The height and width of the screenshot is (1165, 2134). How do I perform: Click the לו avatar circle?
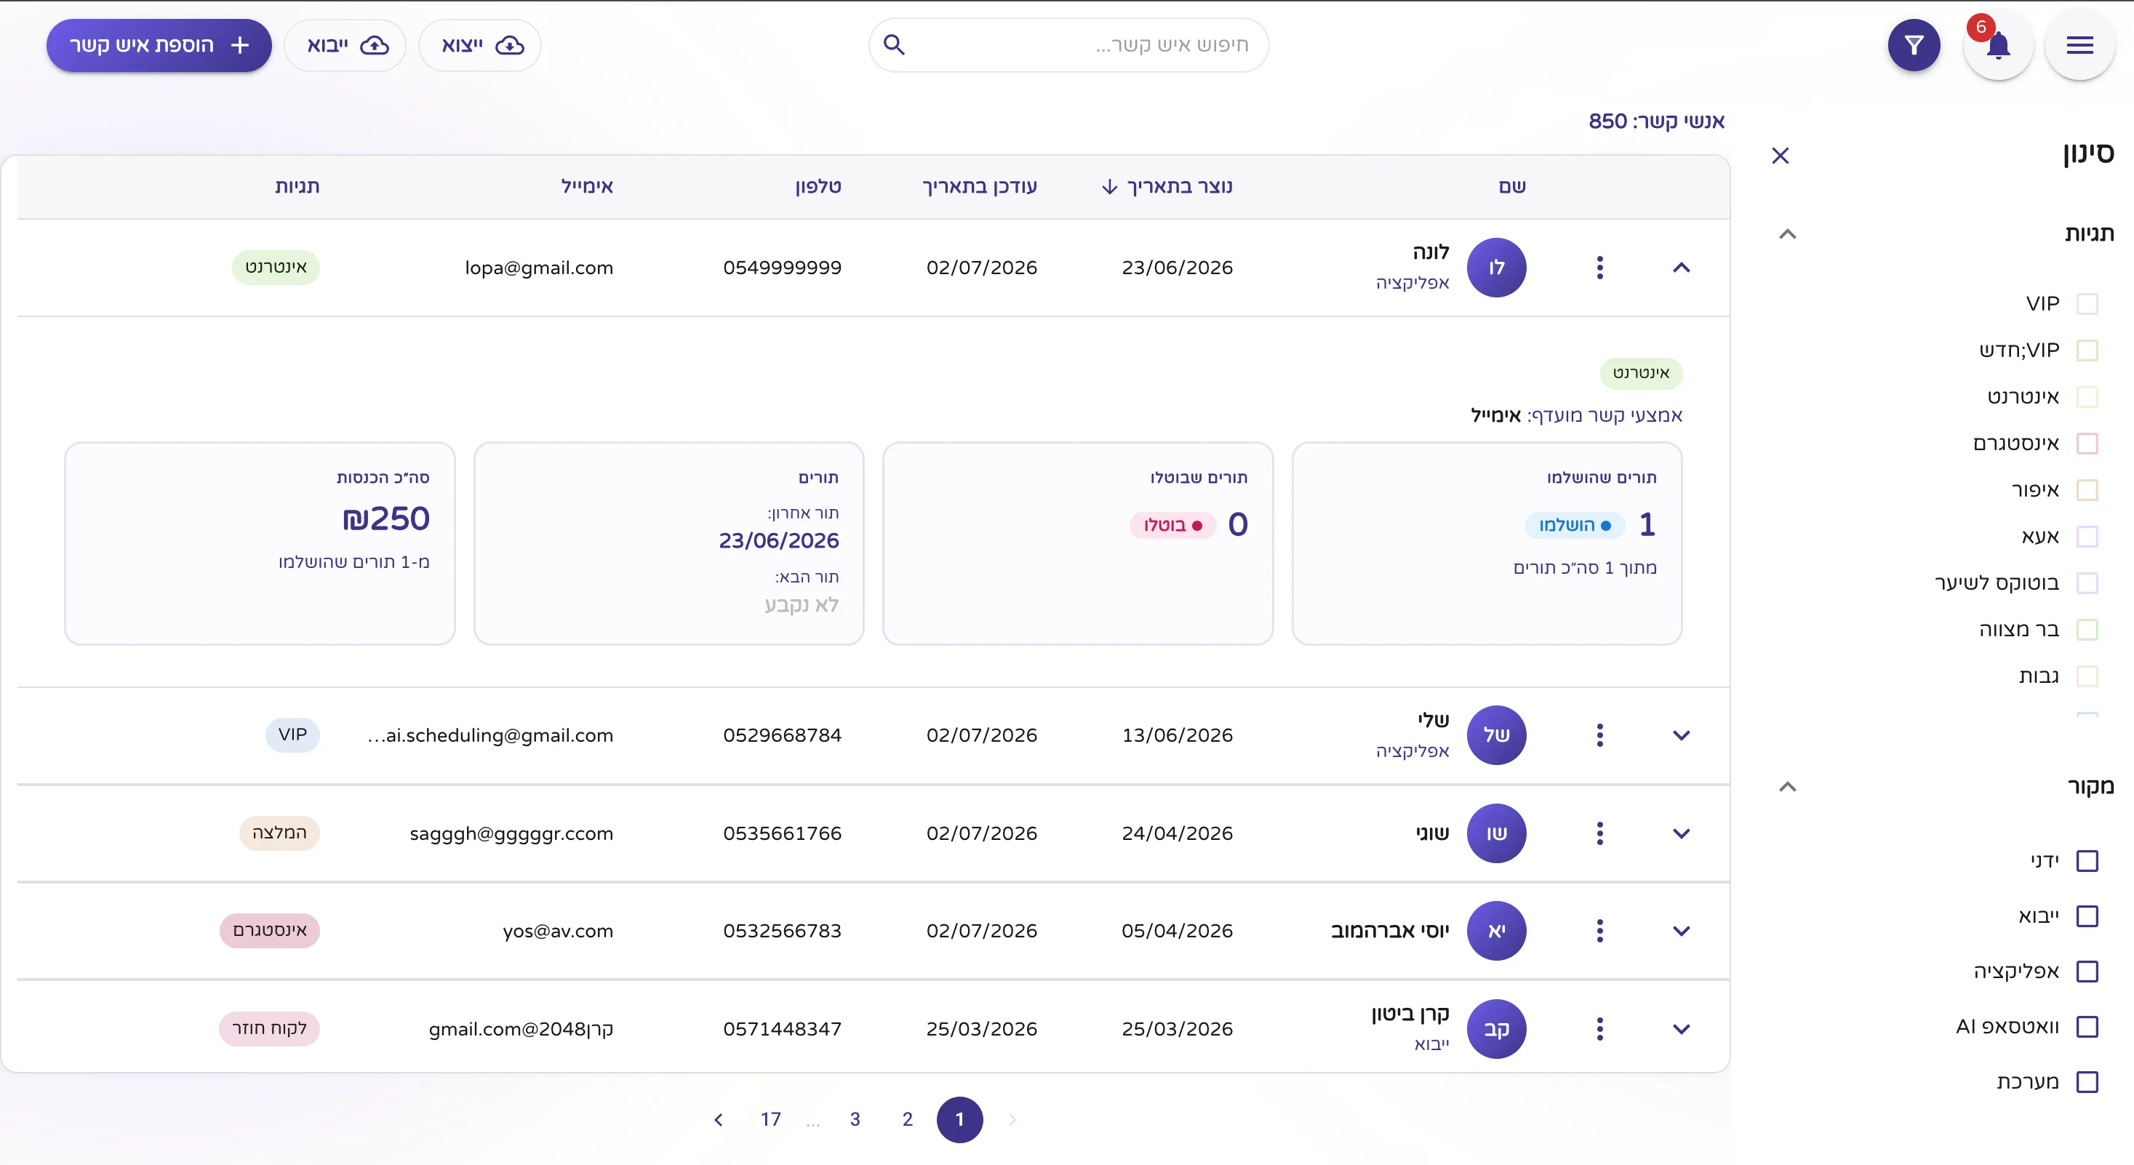(x=1496, y=268)
